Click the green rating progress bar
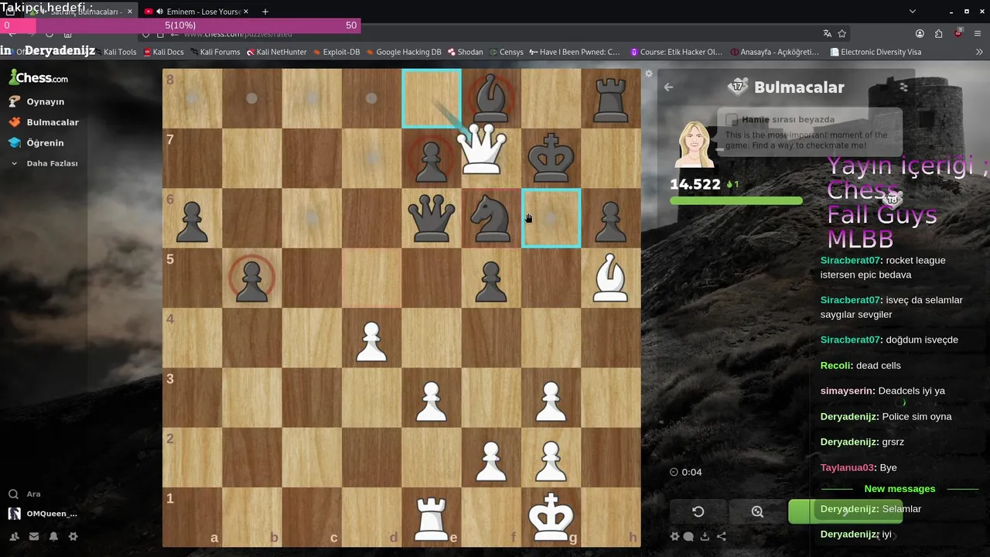The width and height of the screenshot is (990, 557). (x=736, y=201)
